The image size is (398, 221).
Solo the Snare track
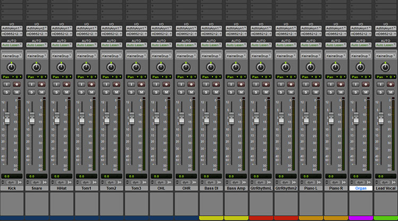tap(31, 93)
